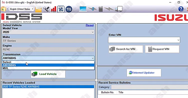Screen dimensions: 188x98
Task: Open the Health Report icon
Action: tap(61, 9)
